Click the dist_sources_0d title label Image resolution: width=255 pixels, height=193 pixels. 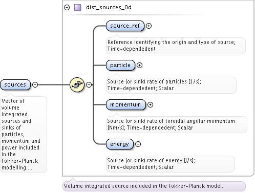[x=109, y=7]
